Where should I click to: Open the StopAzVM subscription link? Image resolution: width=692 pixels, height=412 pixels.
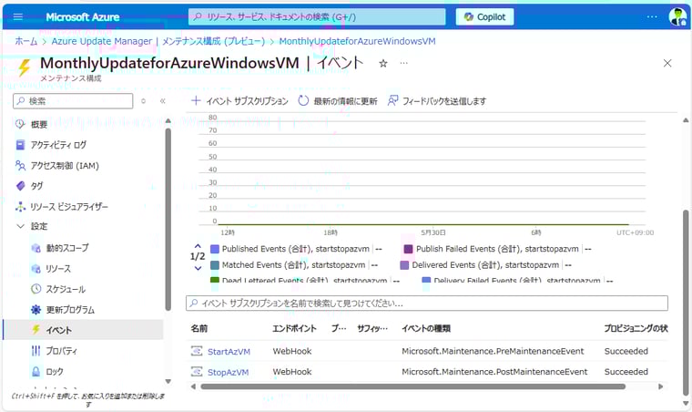(229, 372)
